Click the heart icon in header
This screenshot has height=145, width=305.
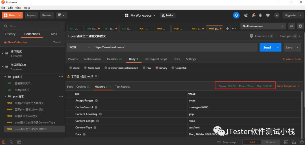pos(268,15)
